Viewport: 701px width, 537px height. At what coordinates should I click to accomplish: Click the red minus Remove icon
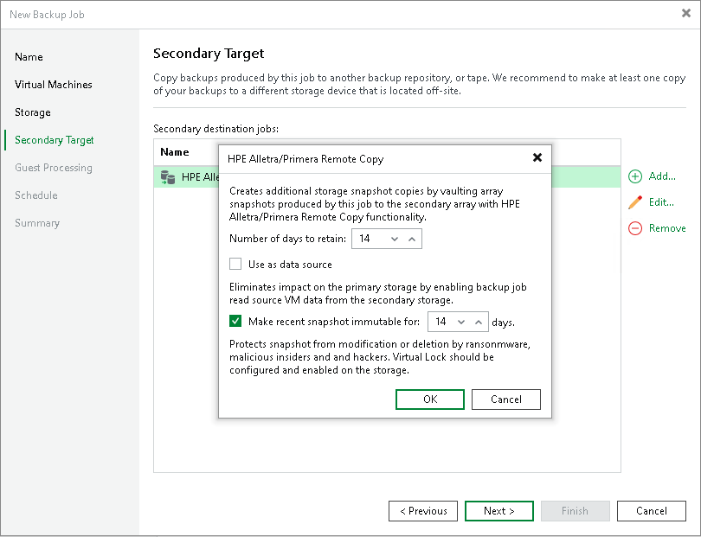[635, 228]
